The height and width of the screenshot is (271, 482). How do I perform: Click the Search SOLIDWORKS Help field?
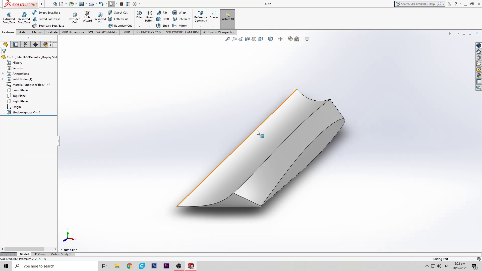(x=419, y=4)
